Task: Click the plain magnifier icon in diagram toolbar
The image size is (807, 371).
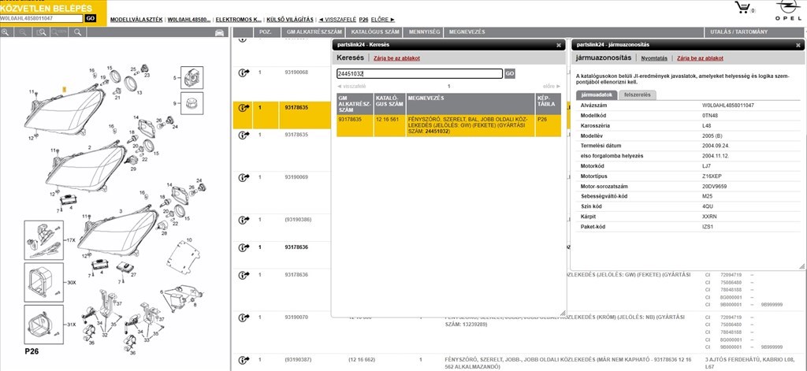Action: click(x=77, y=32)
